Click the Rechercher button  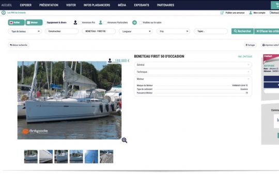pyautogui.click(x=242, y=31)
